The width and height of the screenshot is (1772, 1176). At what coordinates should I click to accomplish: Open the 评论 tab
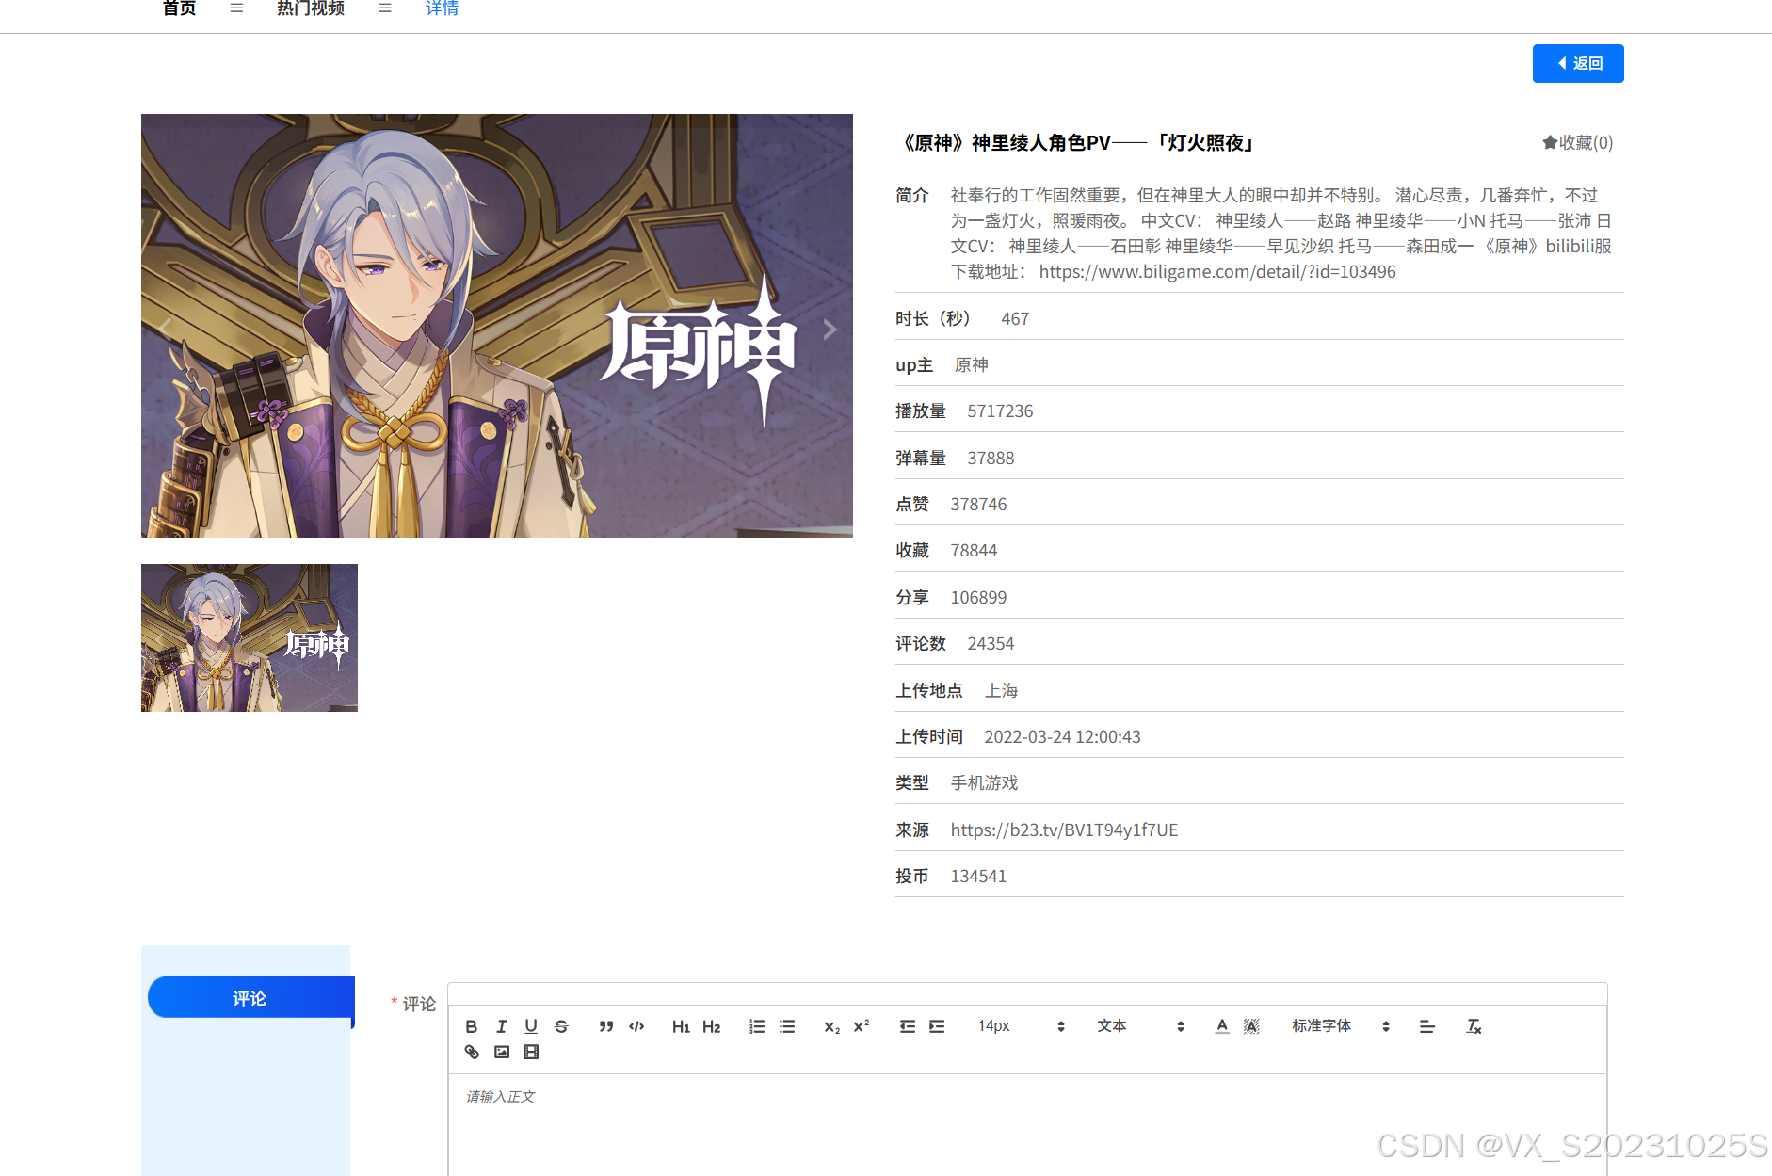pos(250,998)
